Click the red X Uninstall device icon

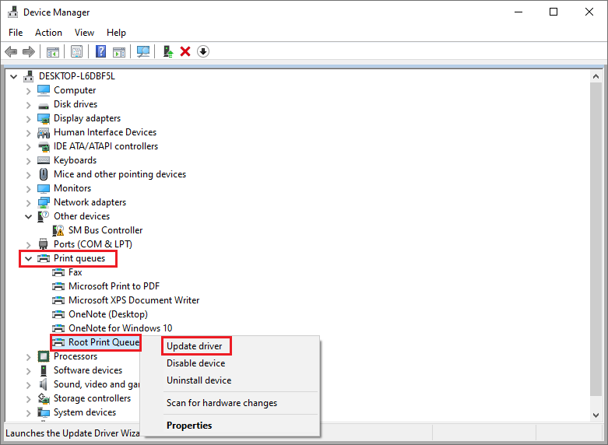pos(185,51)
